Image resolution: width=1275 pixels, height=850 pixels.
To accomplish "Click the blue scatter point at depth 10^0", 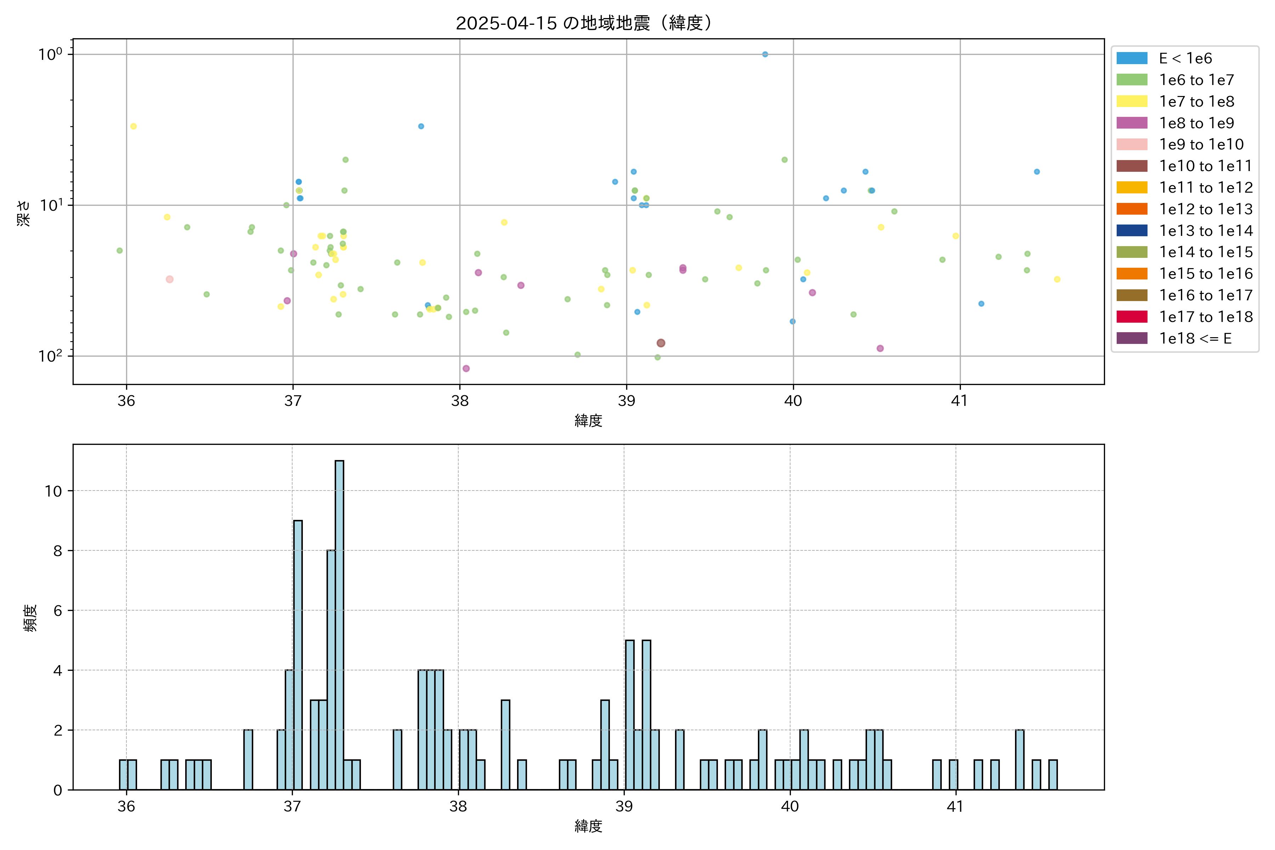I will coord(765,54).
